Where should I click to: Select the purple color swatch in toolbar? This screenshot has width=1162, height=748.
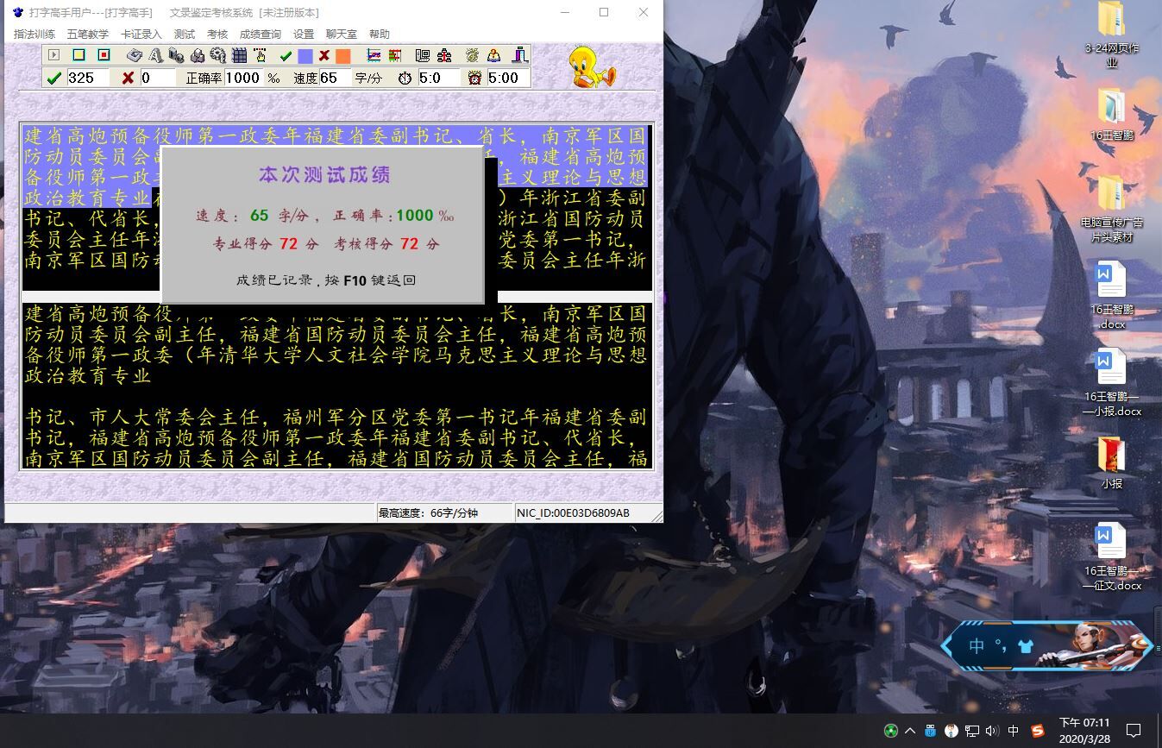[305, 56]
